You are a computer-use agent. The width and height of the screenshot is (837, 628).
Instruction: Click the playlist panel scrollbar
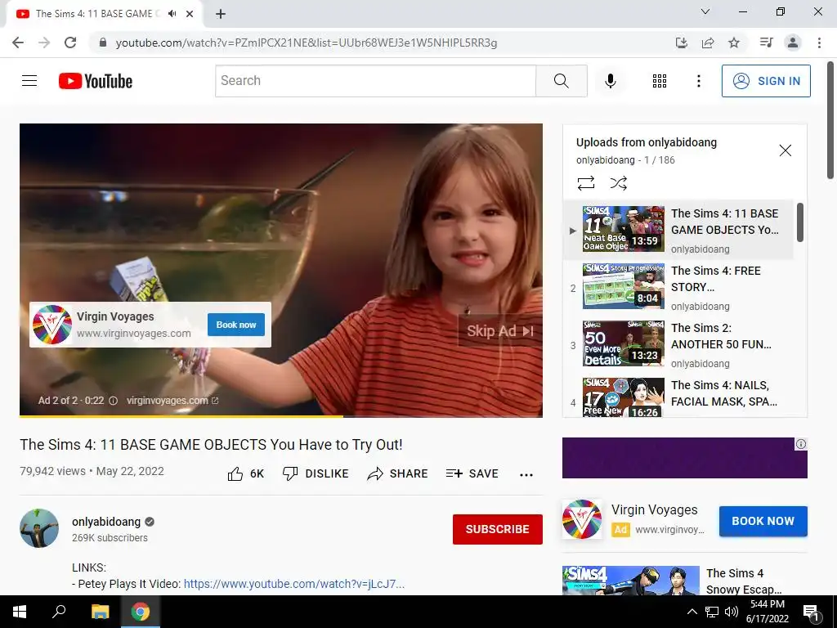point(799,222)
